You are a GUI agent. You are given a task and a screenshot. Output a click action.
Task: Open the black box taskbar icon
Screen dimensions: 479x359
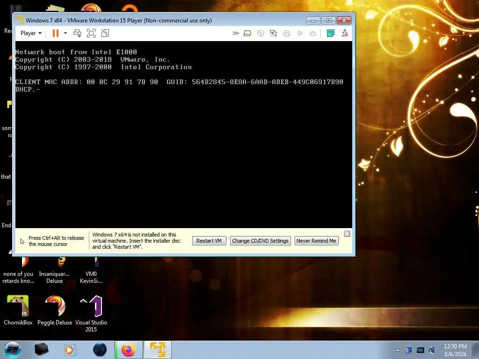[x=42, y=350]
